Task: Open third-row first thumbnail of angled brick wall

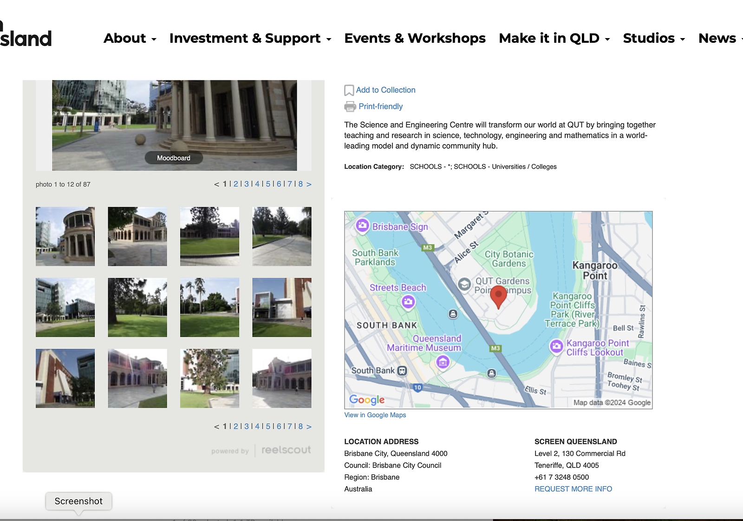Action: coord(65,378)
